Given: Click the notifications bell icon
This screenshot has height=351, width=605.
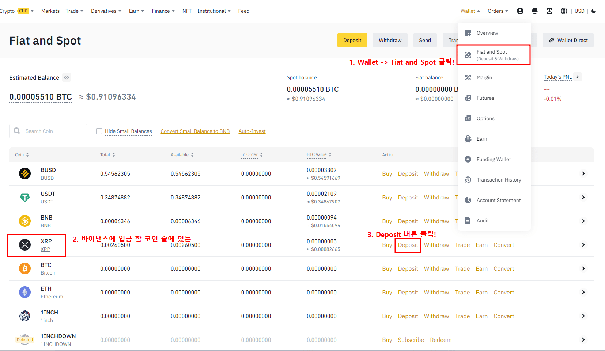Looking at the screenshot, I should tap(534, 11).
